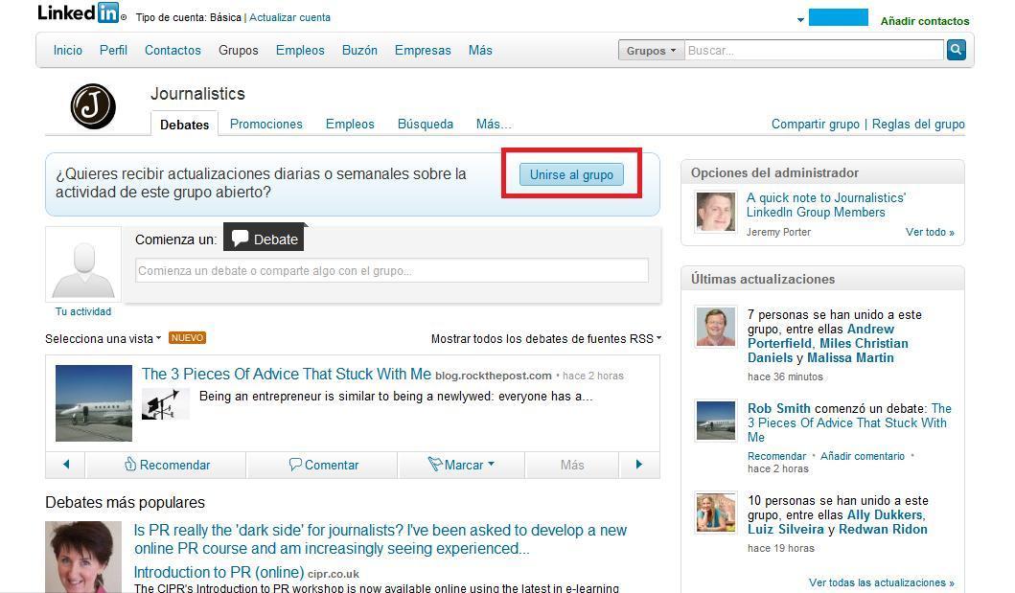
Task: Click the LinkedIn logo
Action: click(79, 13)
